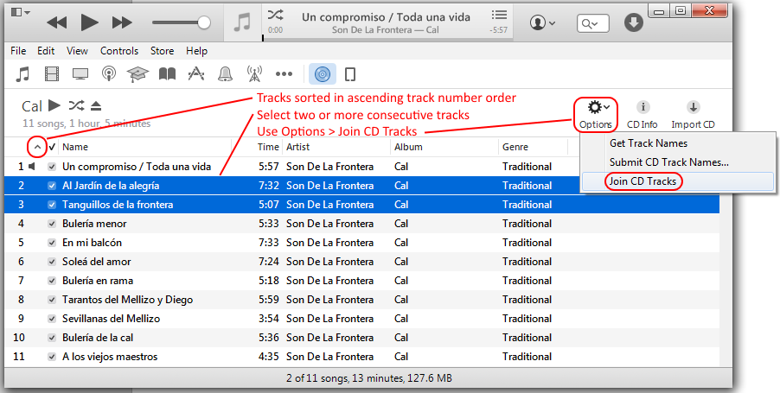The height and width of the screenshot is (393, 780).
Task: Switch to the iTunes U graduation cap icon
Action: 137,74
